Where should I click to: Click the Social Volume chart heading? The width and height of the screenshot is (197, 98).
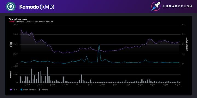(18, 19)
